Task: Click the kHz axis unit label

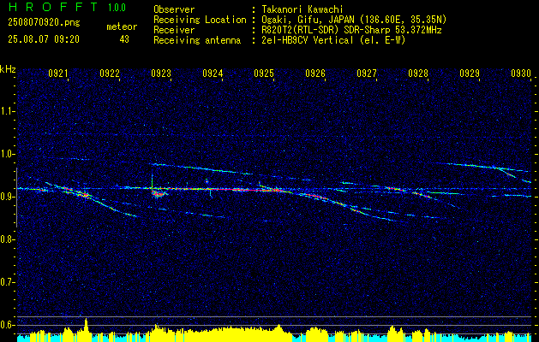Action: [8, 69]
